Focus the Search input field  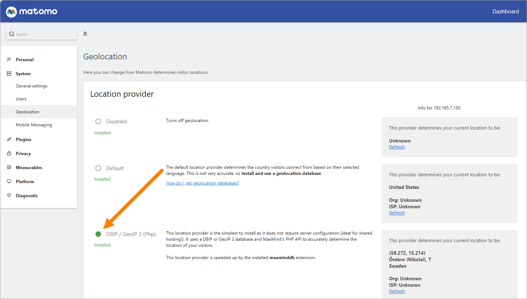click(41, 34)
